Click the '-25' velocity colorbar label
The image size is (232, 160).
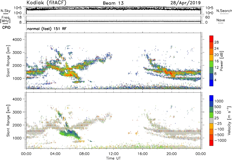[x=218, y=124]
